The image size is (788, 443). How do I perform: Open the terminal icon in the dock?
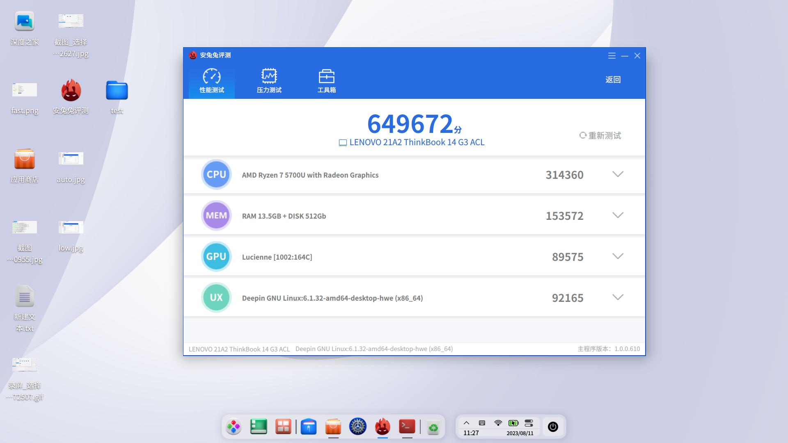tap(407, 427)
